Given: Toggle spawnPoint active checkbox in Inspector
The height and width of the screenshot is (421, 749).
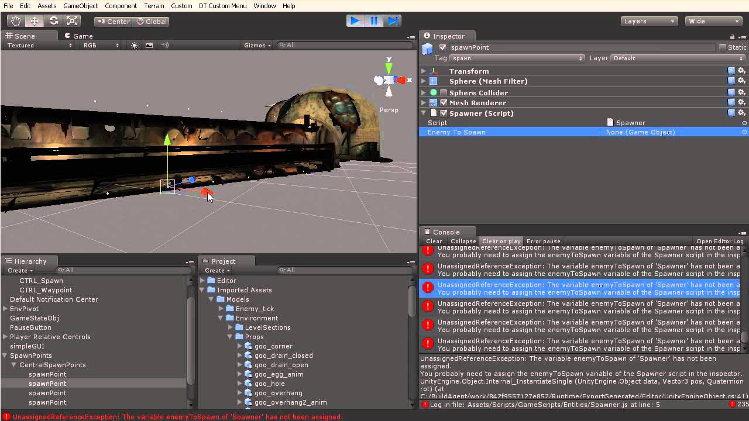Looking at the screenshot, I should 442,47.
